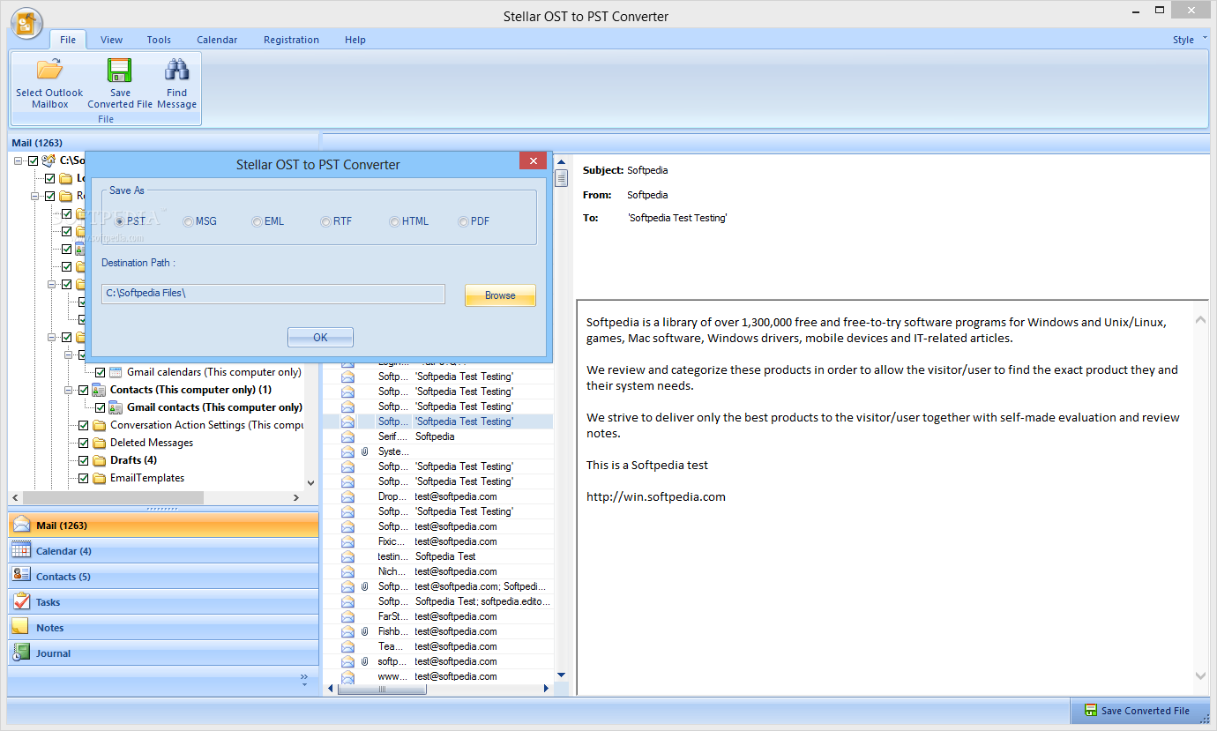The height and width of the screenshot is (731, 1217).
Task: Open the File ribbon tab
Action: click(68, 40)
